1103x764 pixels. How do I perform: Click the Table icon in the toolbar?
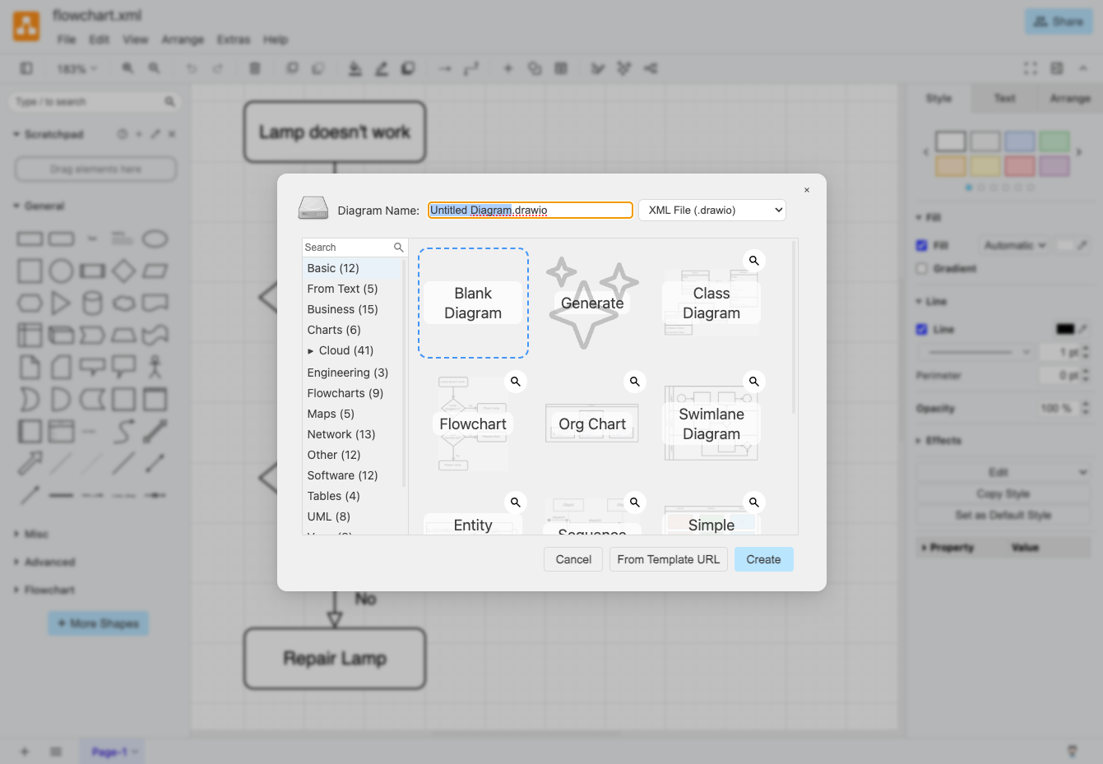(561, 68)
